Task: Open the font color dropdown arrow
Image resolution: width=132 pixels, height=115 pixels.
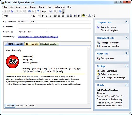Action: coord(92,16)
